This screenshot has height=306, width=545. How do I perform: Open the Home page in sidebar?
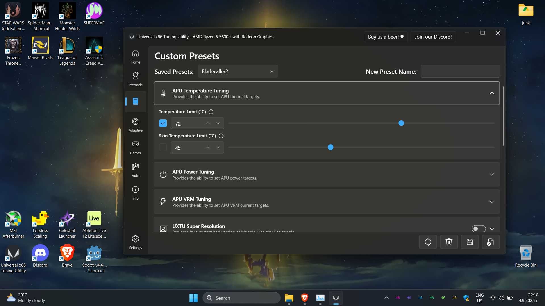(135, 57)
